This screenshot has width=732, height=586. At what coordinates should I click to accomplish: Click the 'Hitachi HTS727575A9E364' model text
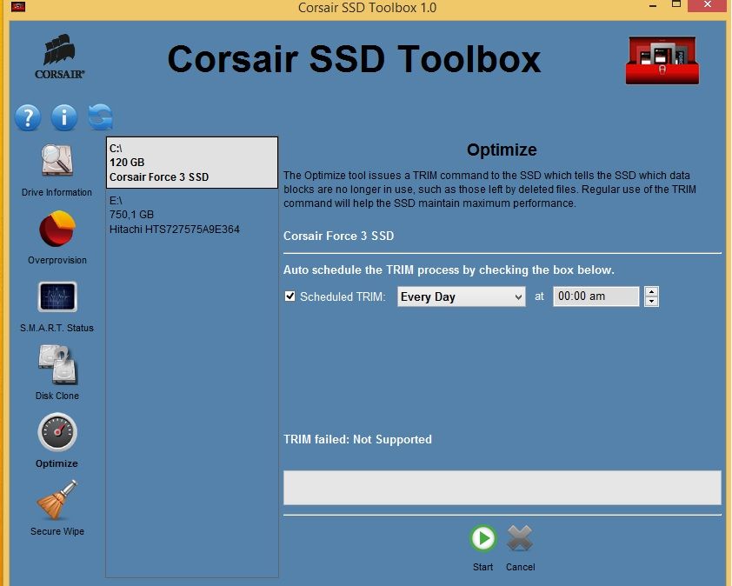click(174, 230)
